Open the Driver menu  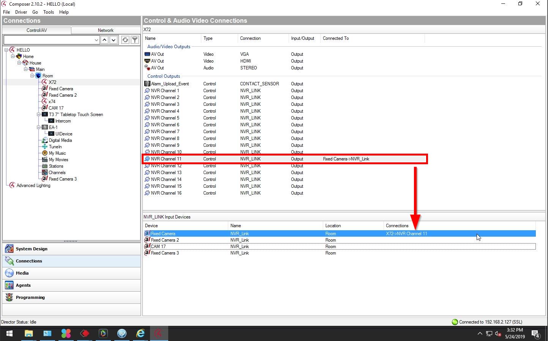point(21,12)
